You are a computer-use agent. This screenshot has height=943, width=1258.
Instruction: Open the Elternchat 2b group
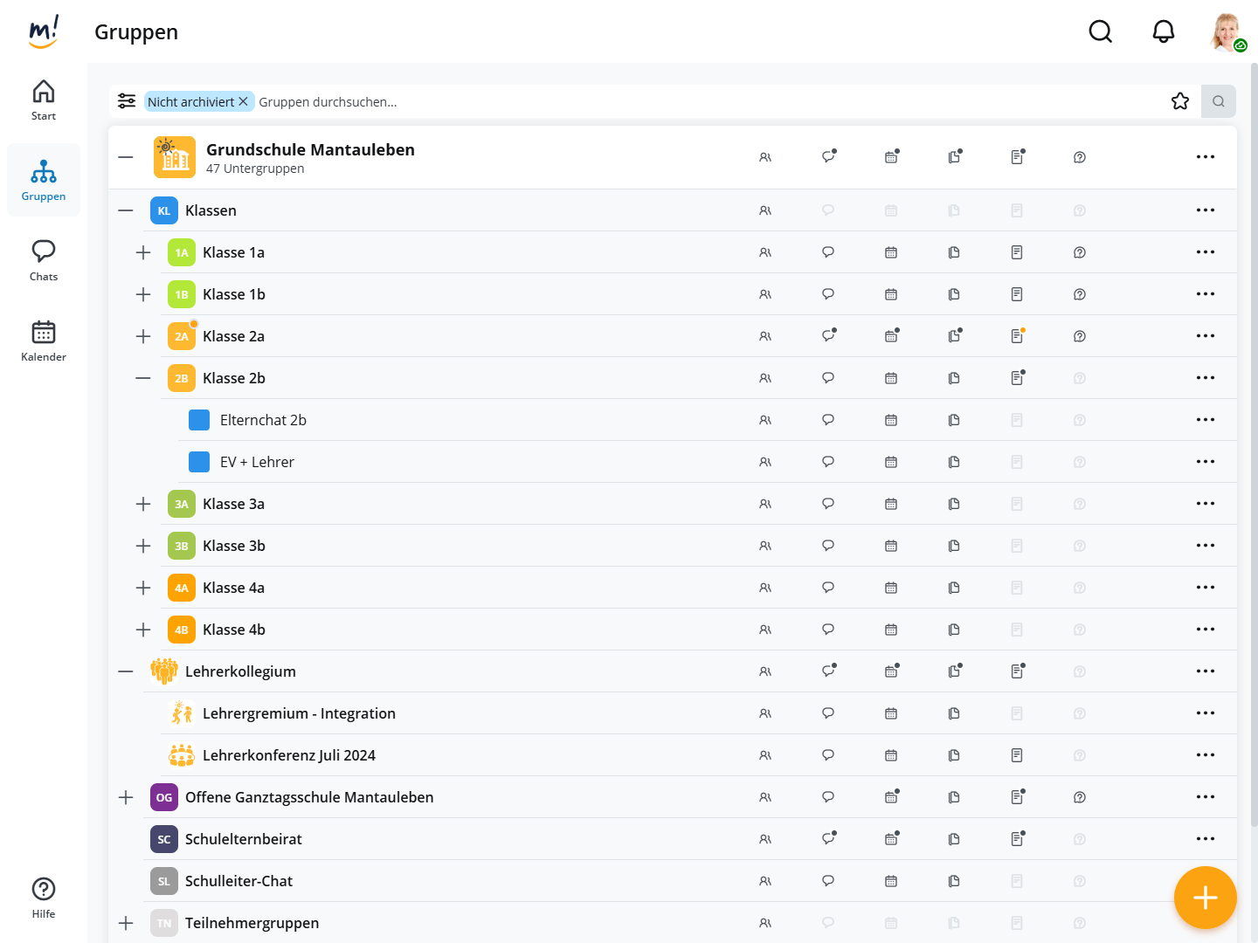[263, 420]
